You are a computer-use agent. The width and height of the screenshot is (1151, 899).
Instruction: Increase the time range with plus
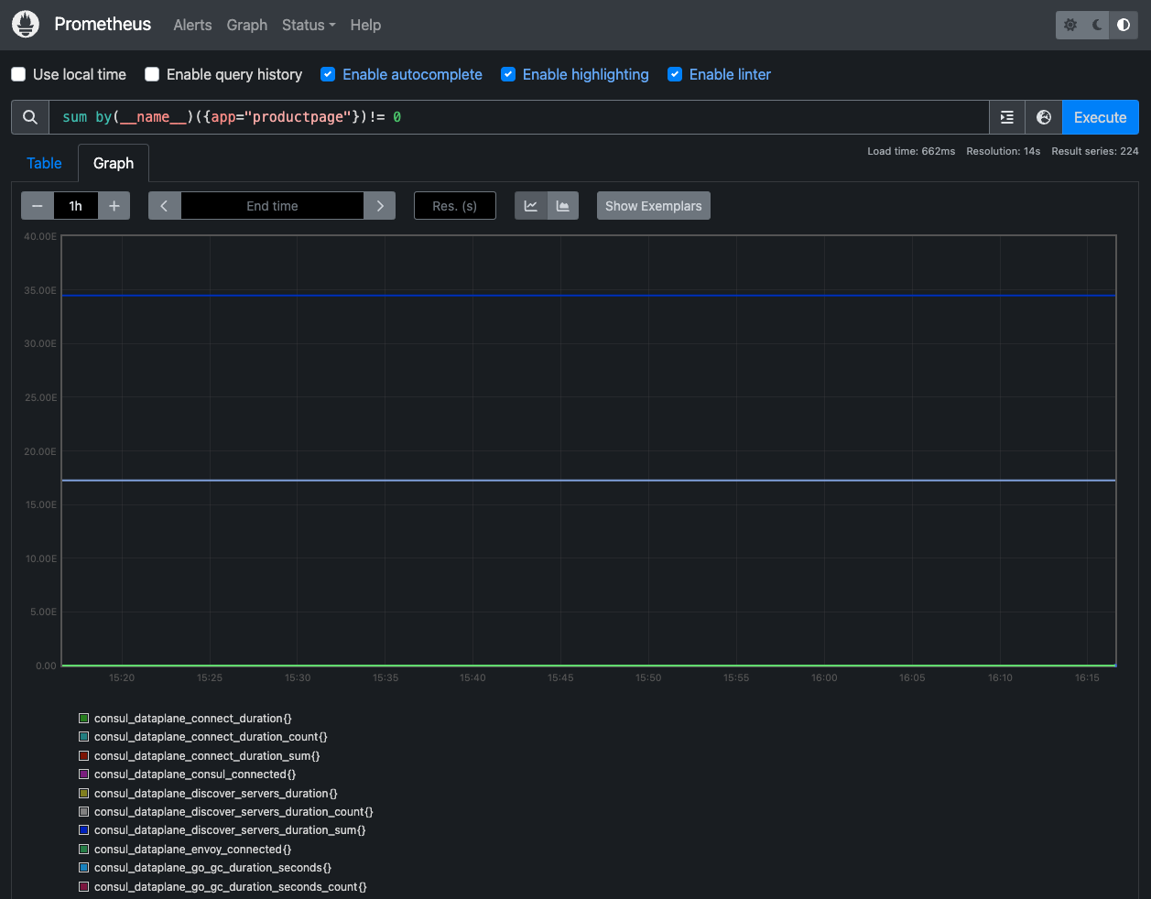[114, 206]
